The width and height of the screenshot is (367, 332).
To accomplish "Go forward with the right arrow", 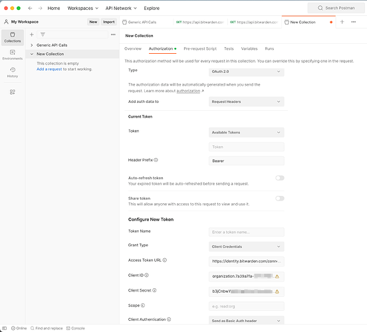I will 41,8.
